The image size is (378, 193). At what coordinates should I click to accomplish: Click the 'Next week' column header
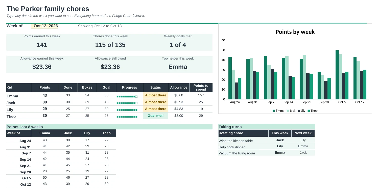pyautogui.click(x=303, y=133)
